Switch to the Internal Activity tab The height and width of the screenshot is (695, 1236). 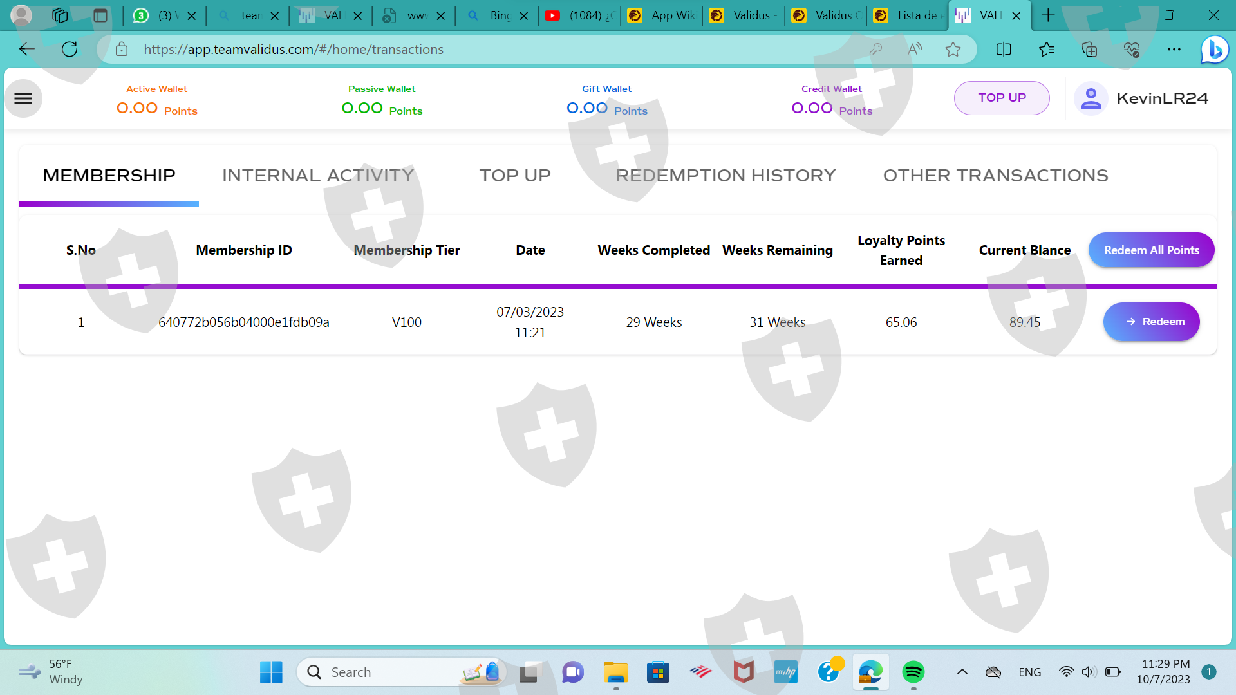point(318,175)
